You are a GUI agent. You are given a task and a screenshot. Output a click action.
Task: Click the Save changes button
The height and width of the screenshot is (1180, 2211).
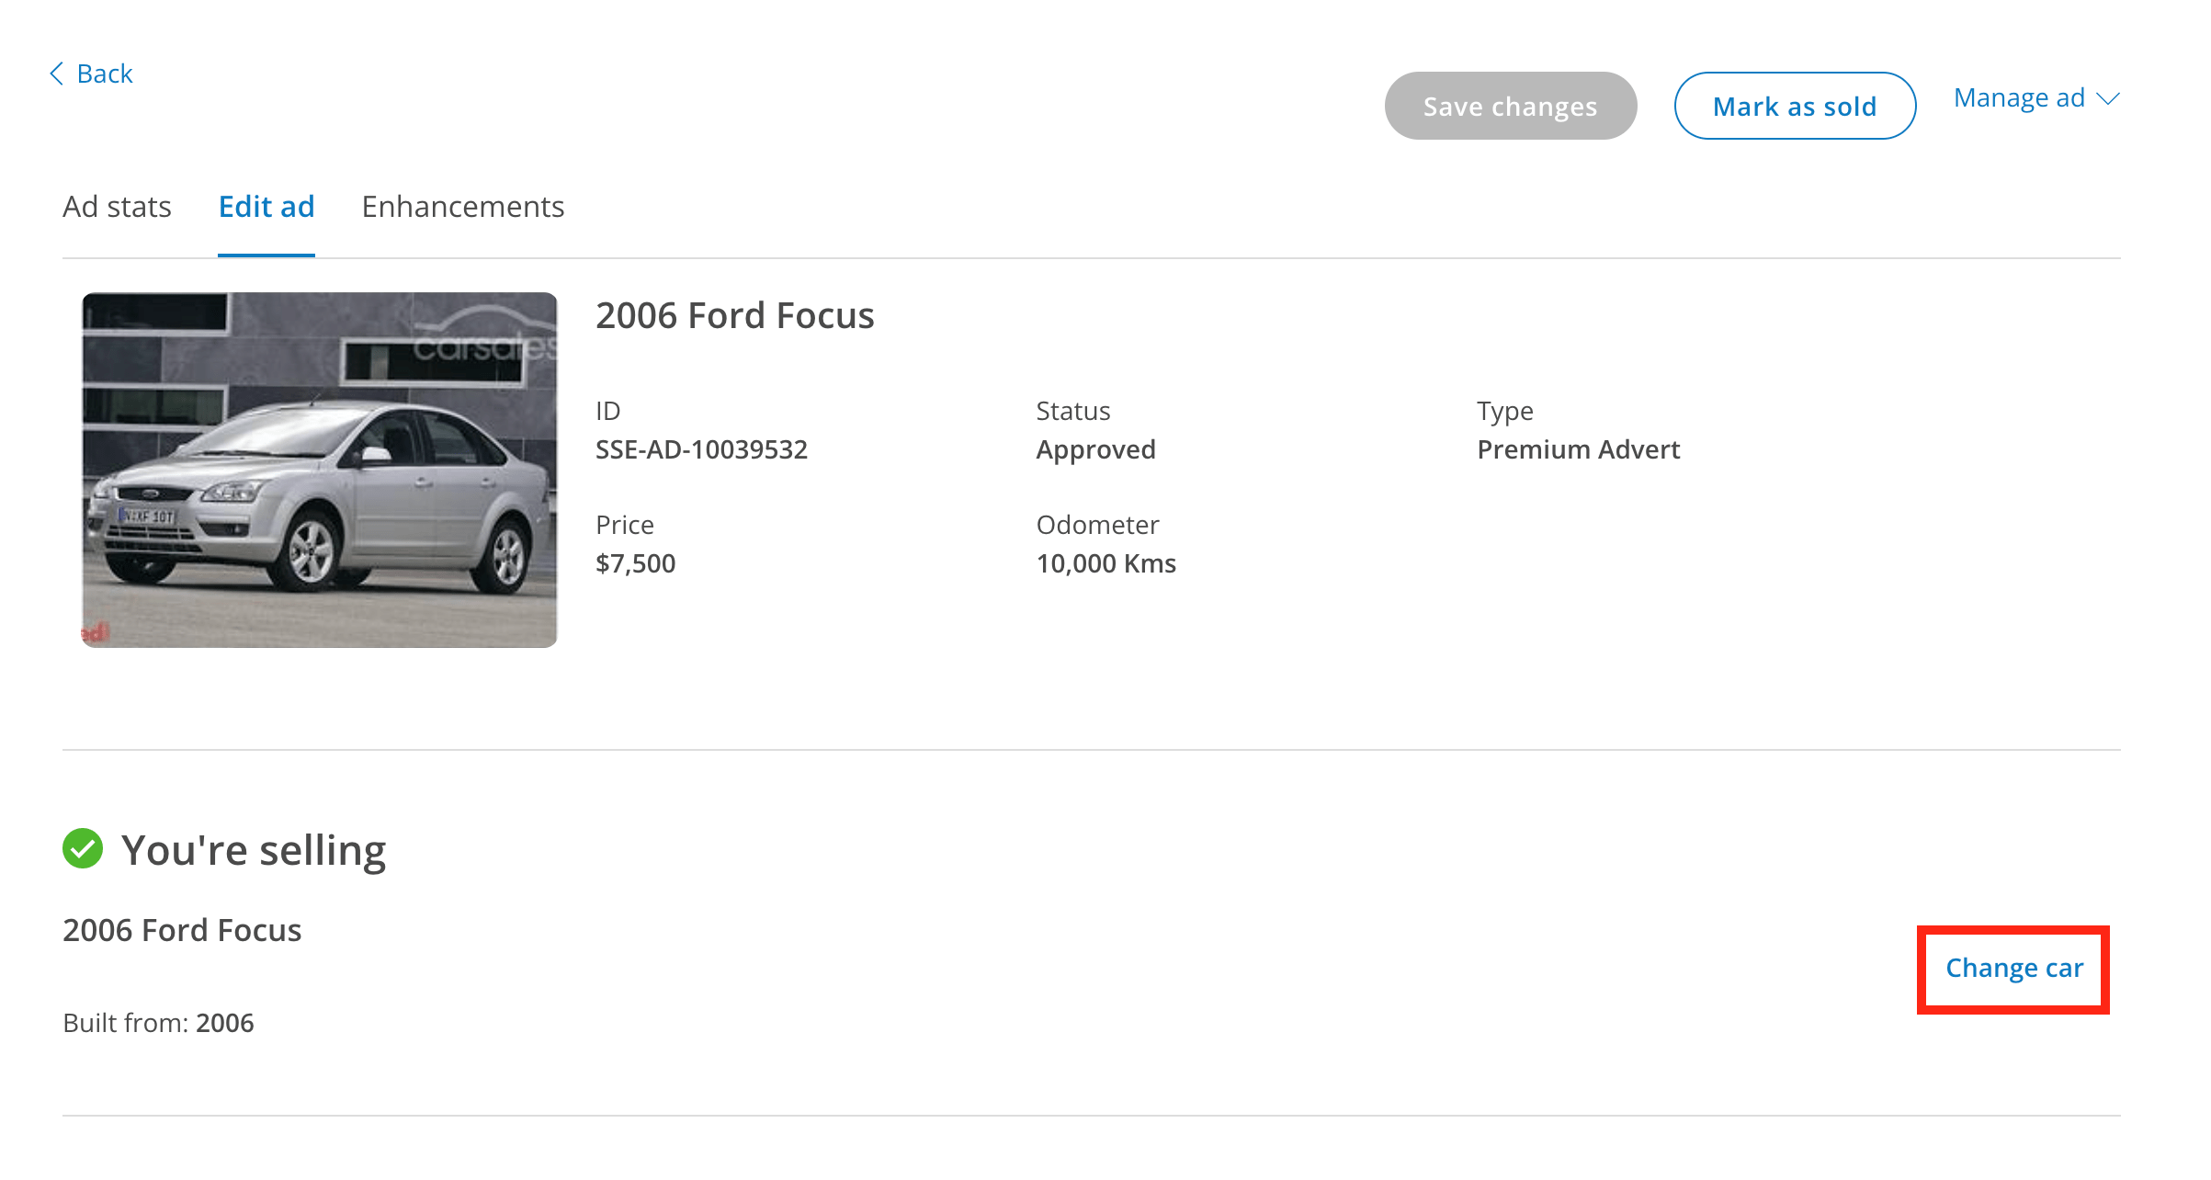coord(1510,106)
